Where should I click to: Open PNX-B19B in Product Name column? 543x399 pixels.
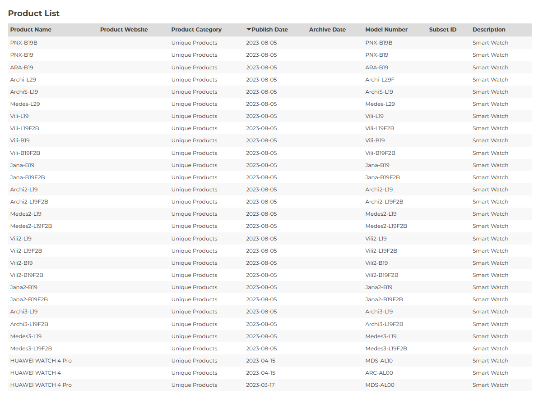(24, 43)
